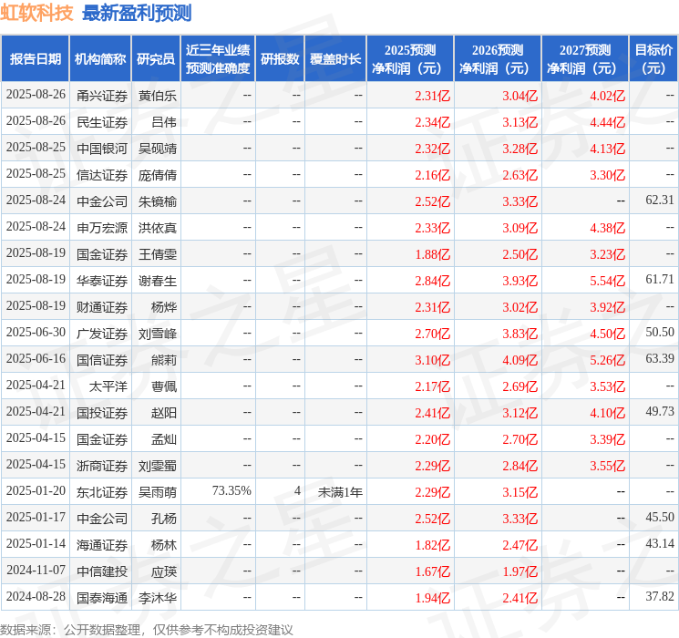Click target price 45.50
The height and width of the screenshot is (638, 679).
(x=660, y=517)
